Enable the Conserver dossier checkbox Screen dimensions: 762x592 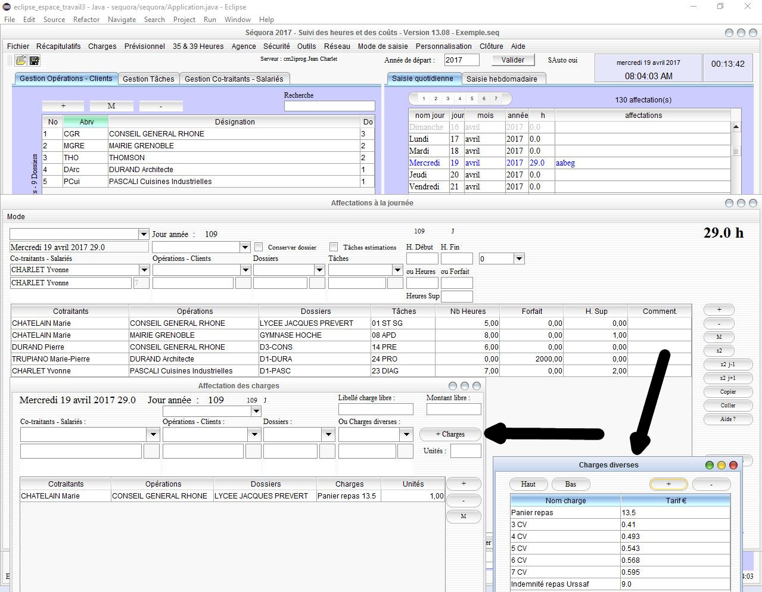tap(259, 247)
